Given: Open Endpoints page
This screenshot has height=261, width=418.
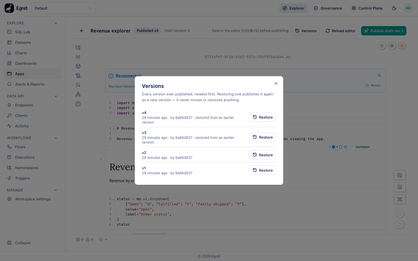Looking at the screenshot, I should coord(33,105).
